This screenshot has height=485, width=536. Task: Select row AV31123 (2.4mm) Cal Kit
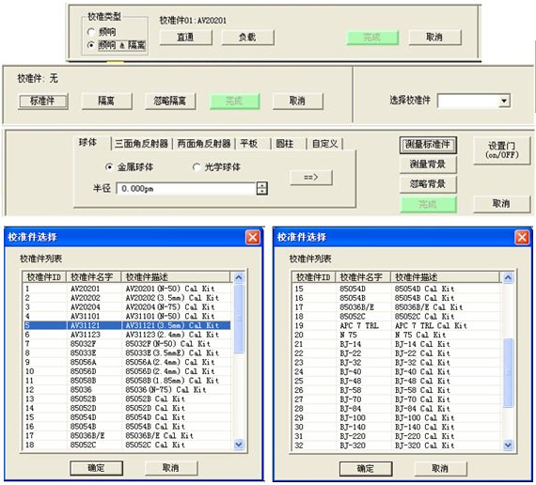coord(127,335)
